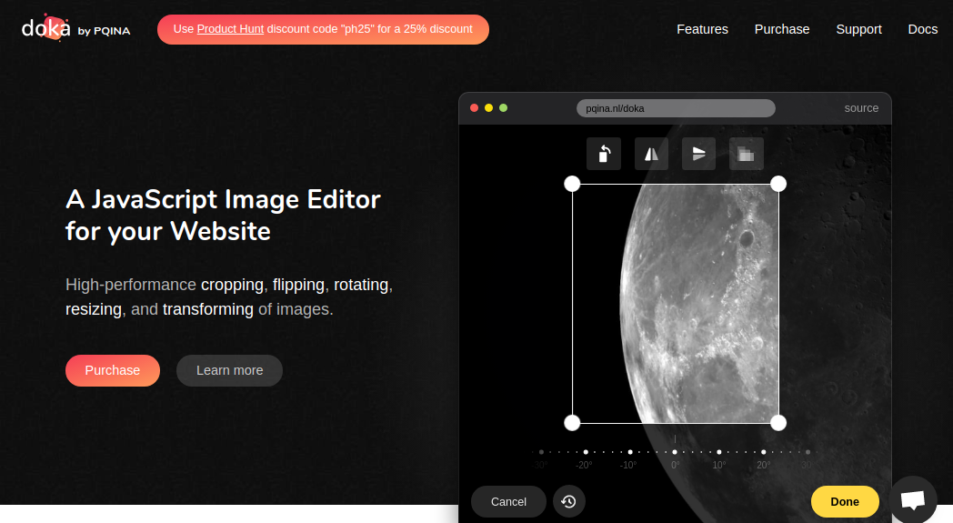Screen dimensions: 953x523
Task: Follow the Product Hunt link in banner
Action: [230, 29]
